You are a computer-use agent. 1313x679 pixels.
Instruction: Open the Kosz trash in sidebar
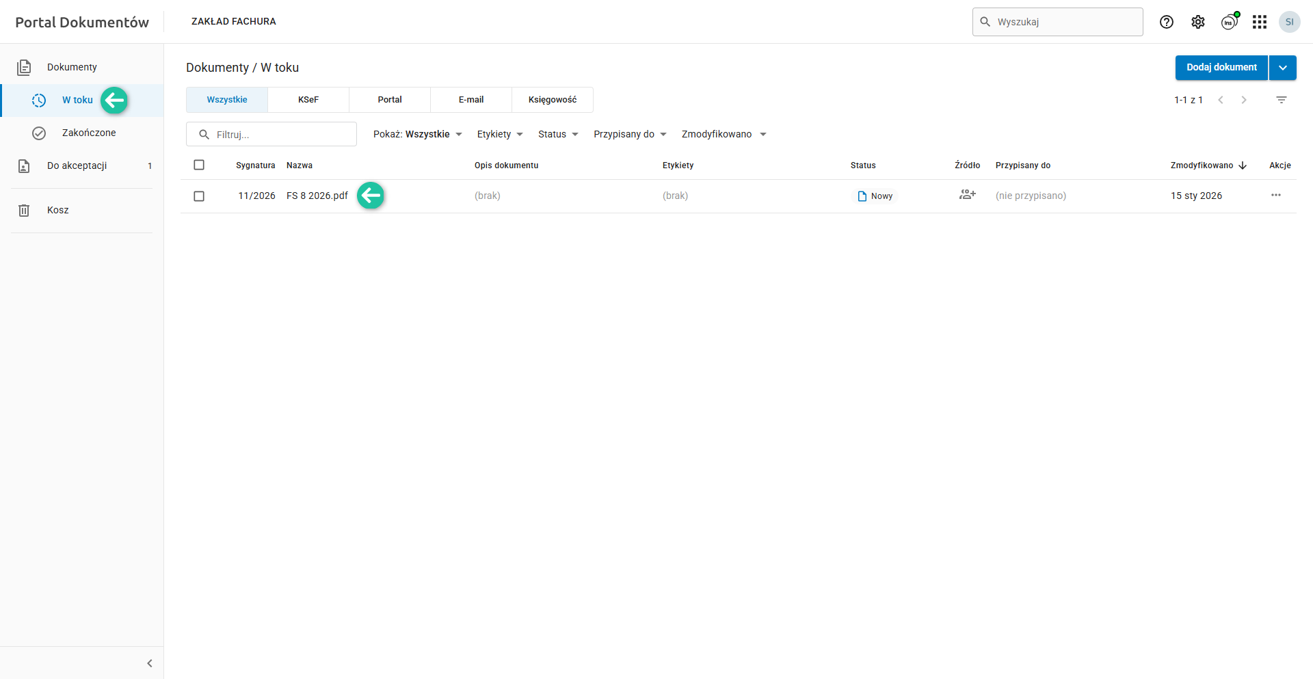point(58,210)
